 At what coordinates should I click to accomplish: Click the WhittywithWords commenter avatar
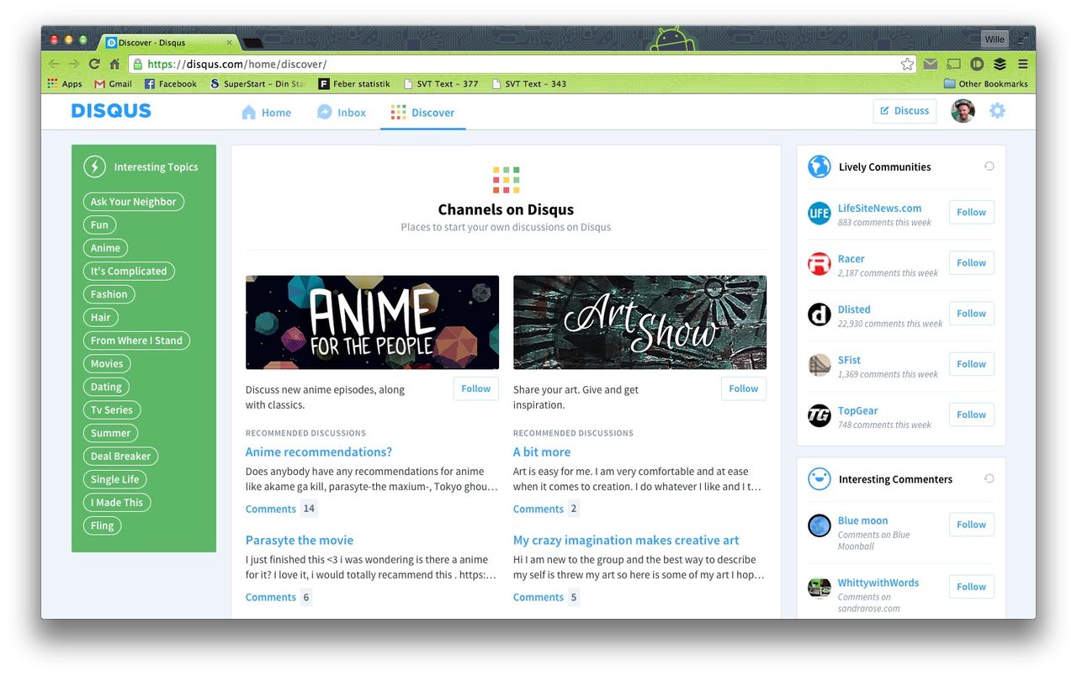pos(820,589)
